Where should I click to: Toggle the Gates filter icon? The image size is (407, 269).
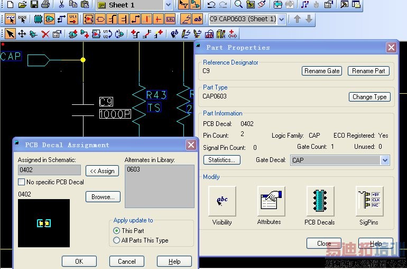(x=50, y=19)
